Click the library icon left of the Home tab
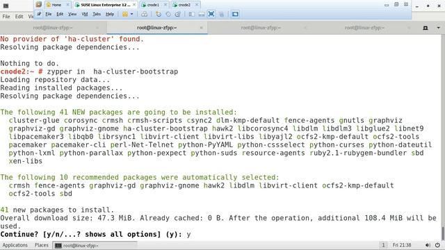This screenshot has width=445, height=250. (39, 5)
